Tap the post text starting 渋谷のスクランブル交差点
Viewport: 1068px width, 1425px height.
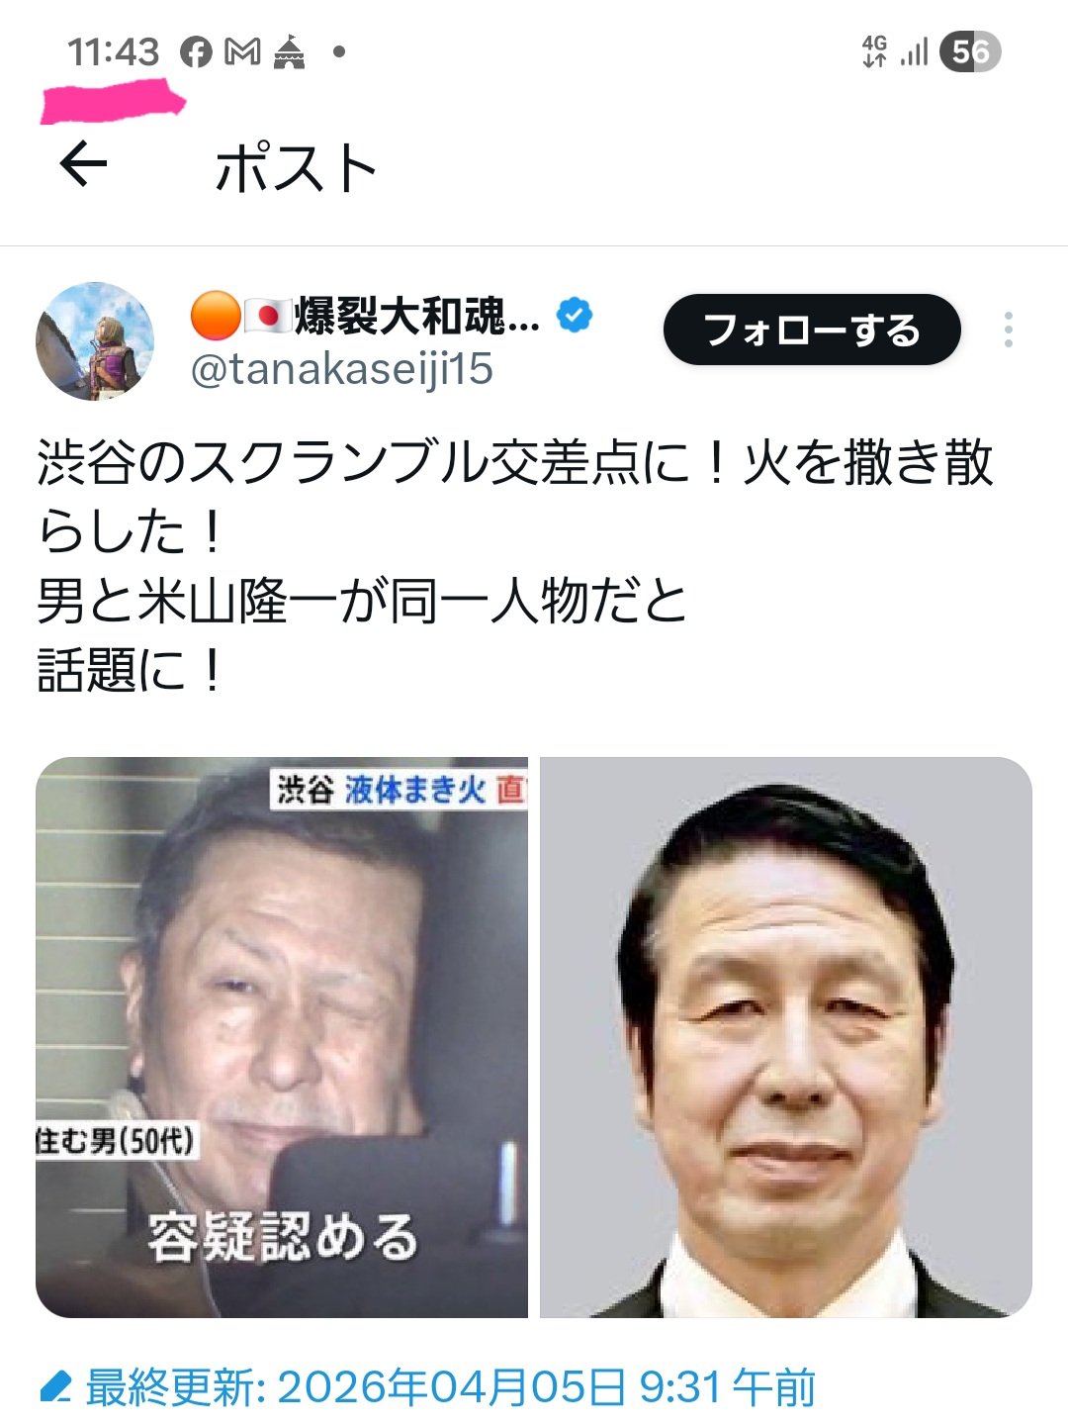pos(514,566)
